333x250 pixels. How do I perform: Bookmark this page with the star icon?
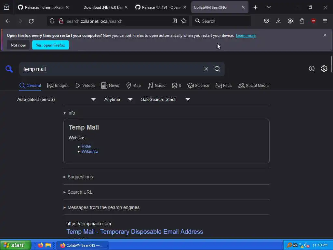[x=184, y=21]
